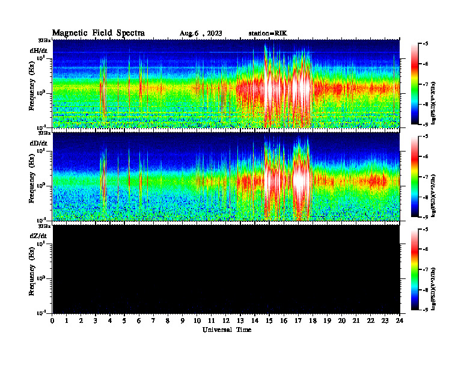Viewport: 476px width, 368px height.
Task: Click hour "20" on the Universal Time axis
Action: click(x=342, y=321)
